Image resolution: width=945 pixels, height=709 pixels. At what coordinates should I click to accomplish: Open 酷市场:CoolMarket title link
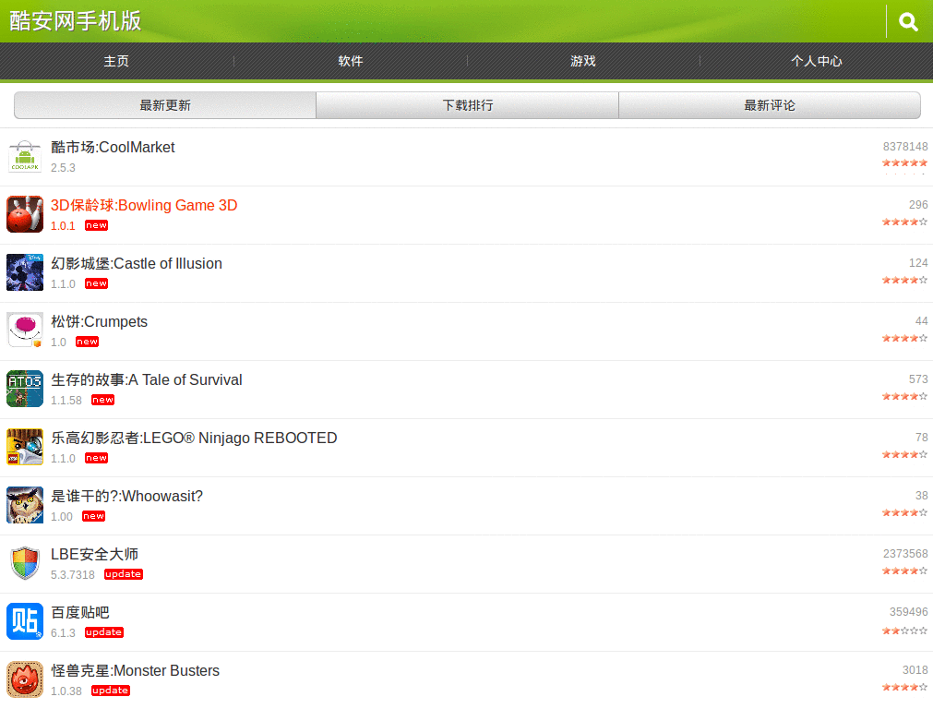[113, 148]
